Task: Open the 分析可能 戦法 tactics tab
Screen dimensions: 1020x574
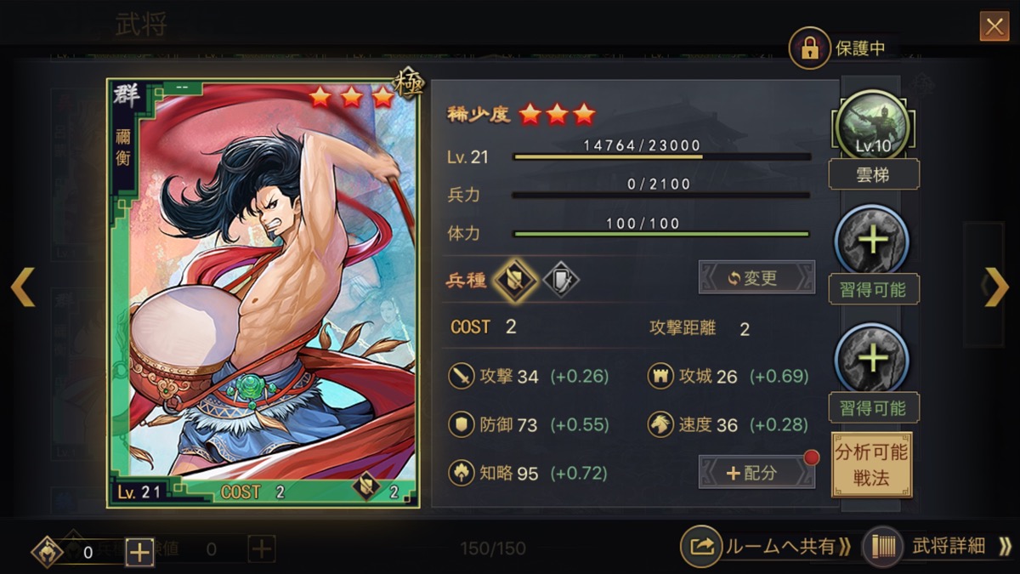Action: point(871,464)
